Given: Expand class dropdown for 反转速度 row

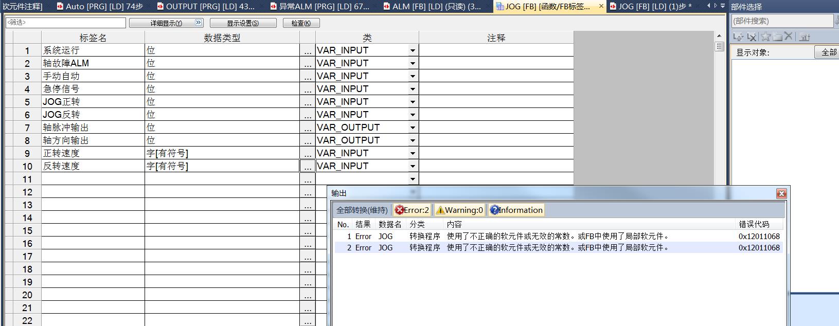Looking at the screenshot, I should point(413,166).
